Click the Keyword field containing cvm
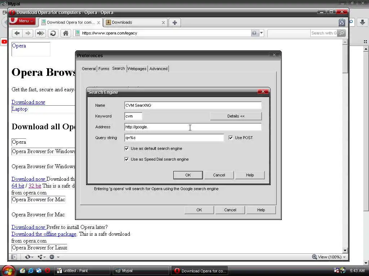Image resolution: width=369 pixels, height=276 pixels. coord(133,116)
